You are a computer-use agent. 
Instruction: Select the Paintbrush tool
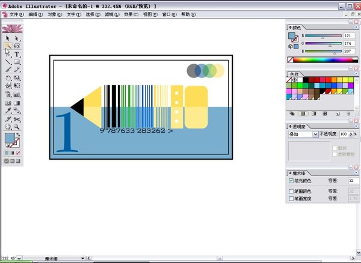[8, 70]
